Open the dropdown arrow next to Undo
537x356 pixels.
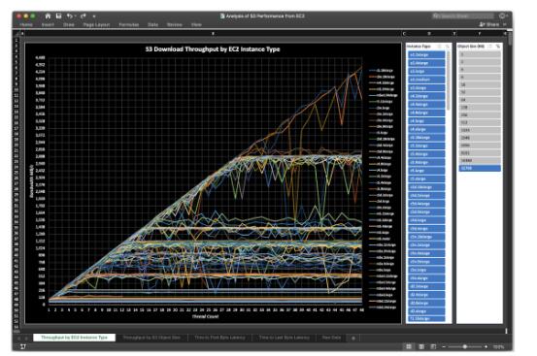(75, 16)
